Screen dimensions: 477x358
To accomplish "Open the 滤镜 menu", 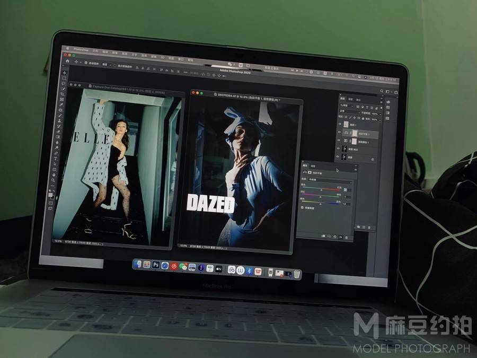I will point(154,56).
